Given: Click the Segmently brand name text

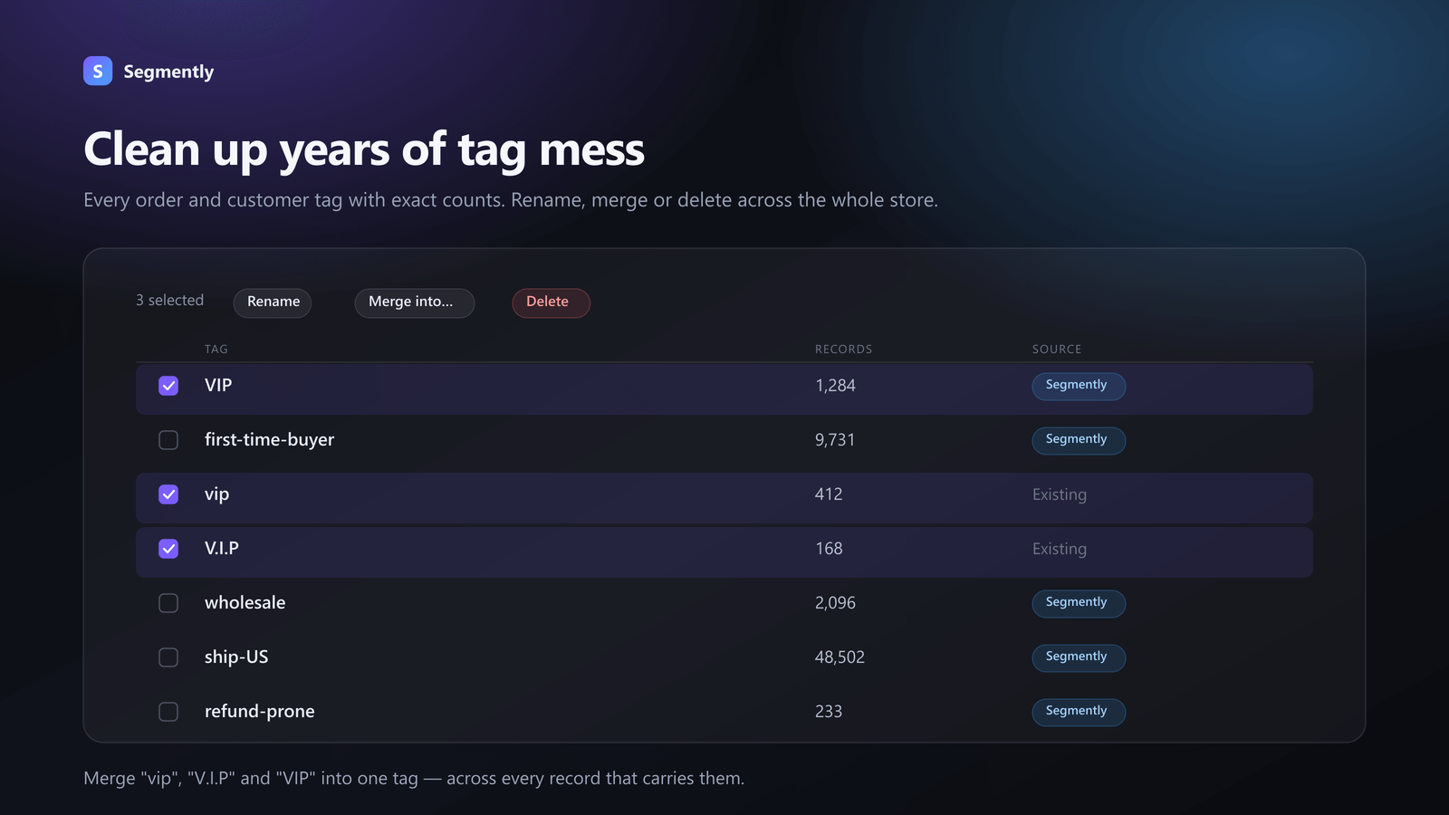Looking at the screenshot, I should pyautogui.click(x=168, y=72).
